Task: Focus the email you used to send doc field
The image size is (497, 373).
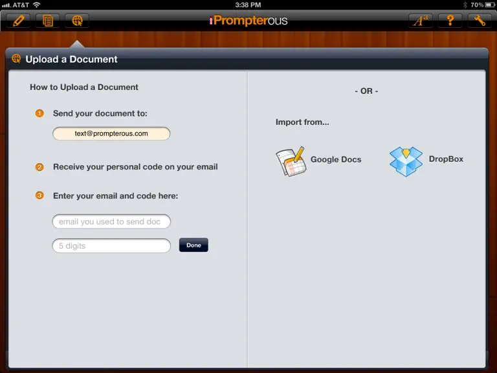Action: (111, 221)
